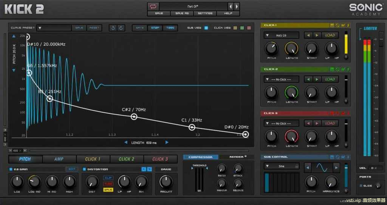Switch to the Click 3 tab

160,159
